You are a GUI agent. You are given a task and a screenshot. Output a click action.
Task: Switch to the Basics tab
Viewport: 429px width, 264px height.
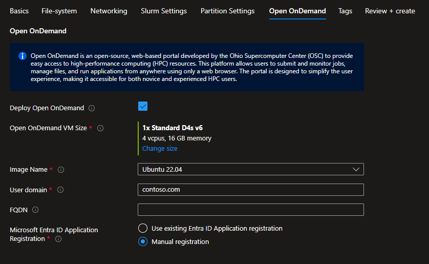pos(19,11)
